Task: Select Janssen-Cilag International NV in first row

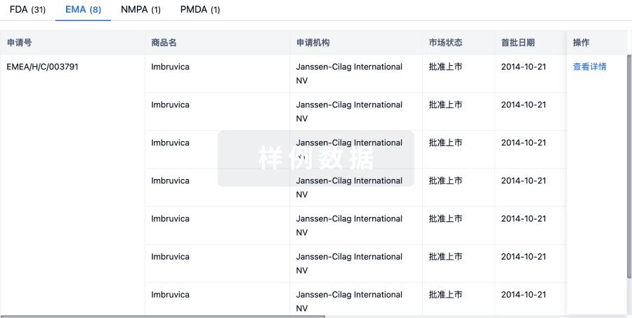Action: tap(349, 73)
